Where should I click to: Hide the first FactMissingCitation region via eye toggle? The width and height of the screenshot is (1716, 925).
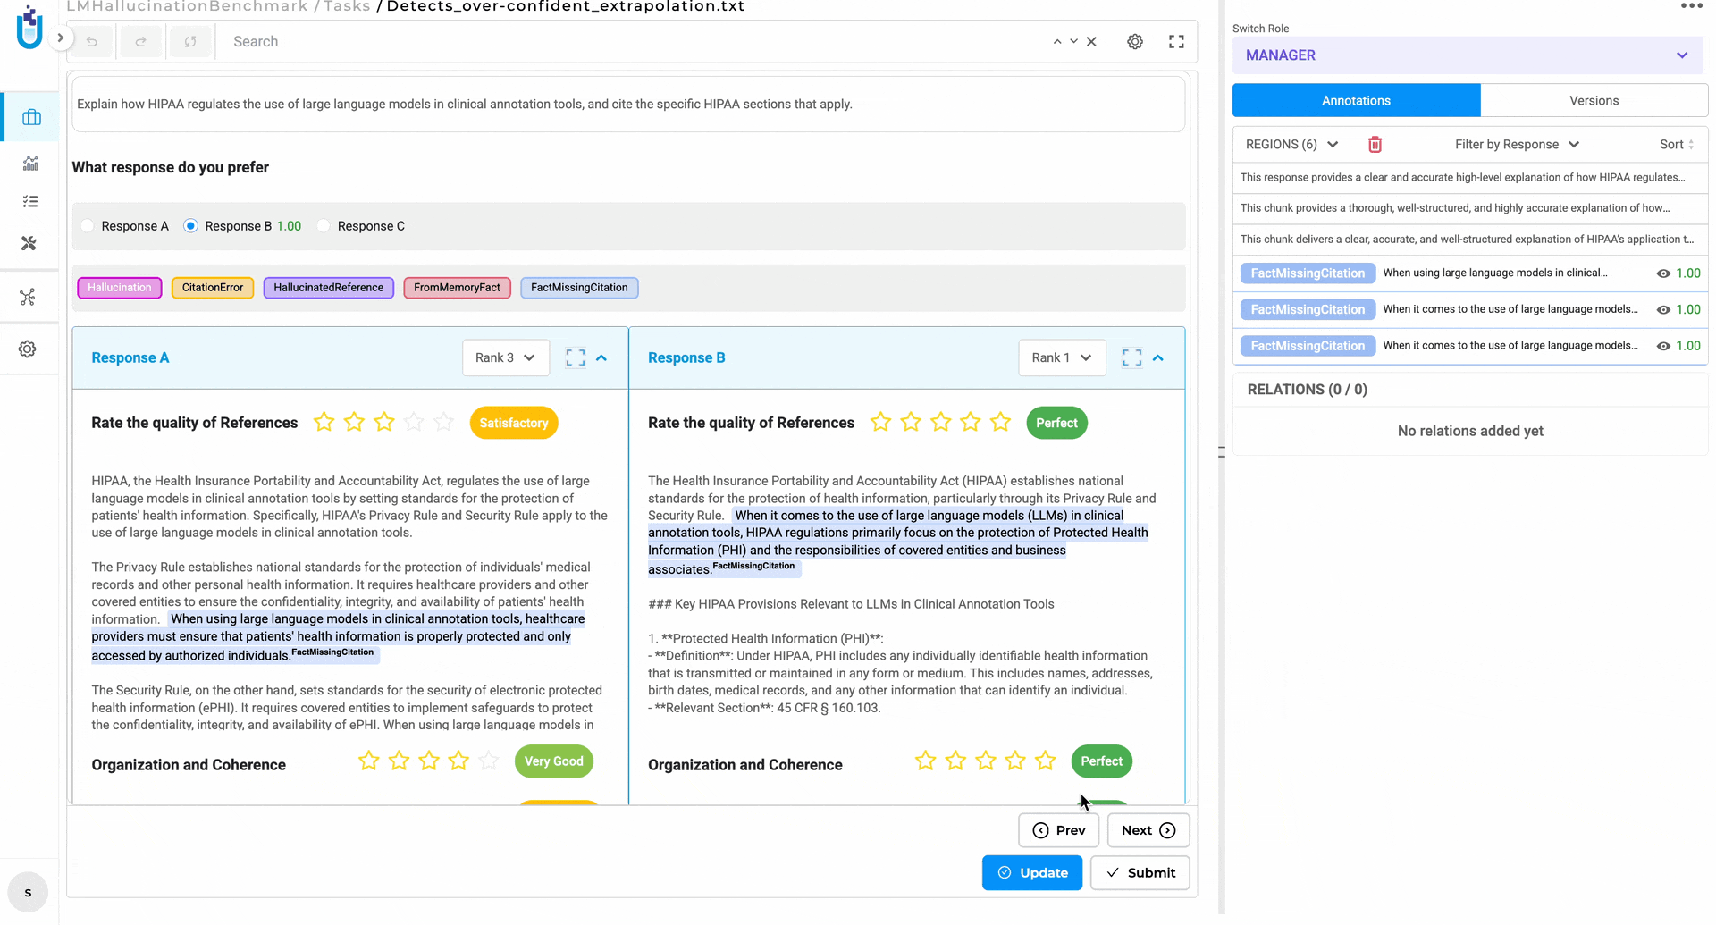[1663, 273]
